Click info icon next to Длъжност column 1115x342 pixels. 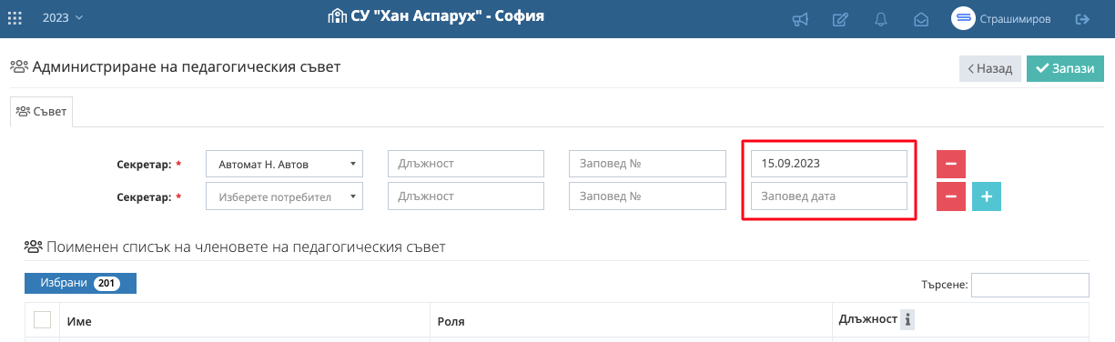907,318
